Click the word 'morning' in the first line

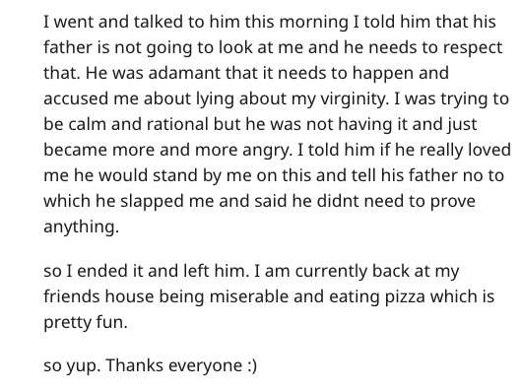313,22
